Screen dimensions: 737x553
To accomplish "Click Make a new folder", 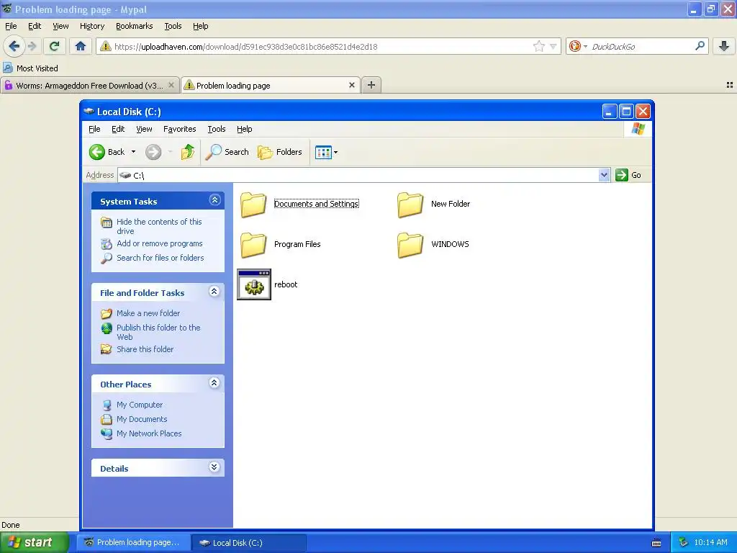I will 148,313.
